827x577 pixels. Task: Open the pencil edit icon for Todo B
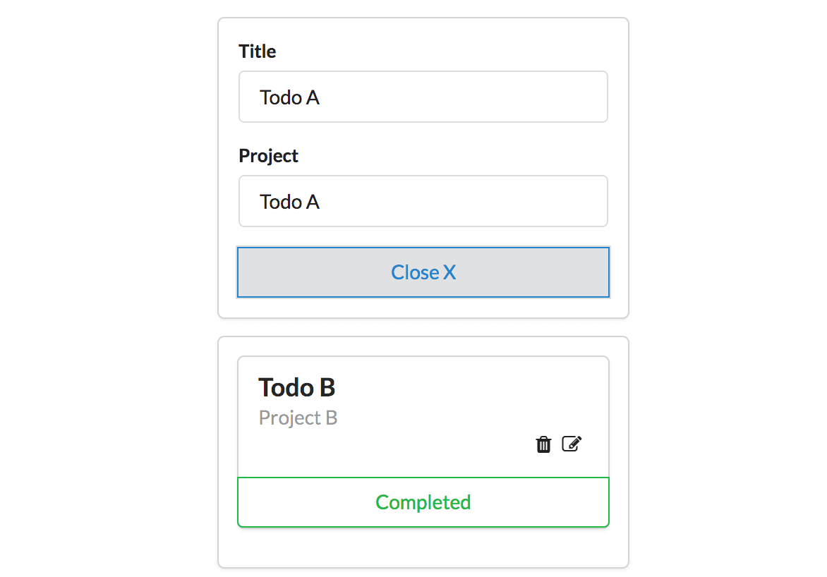coord(572,444)
